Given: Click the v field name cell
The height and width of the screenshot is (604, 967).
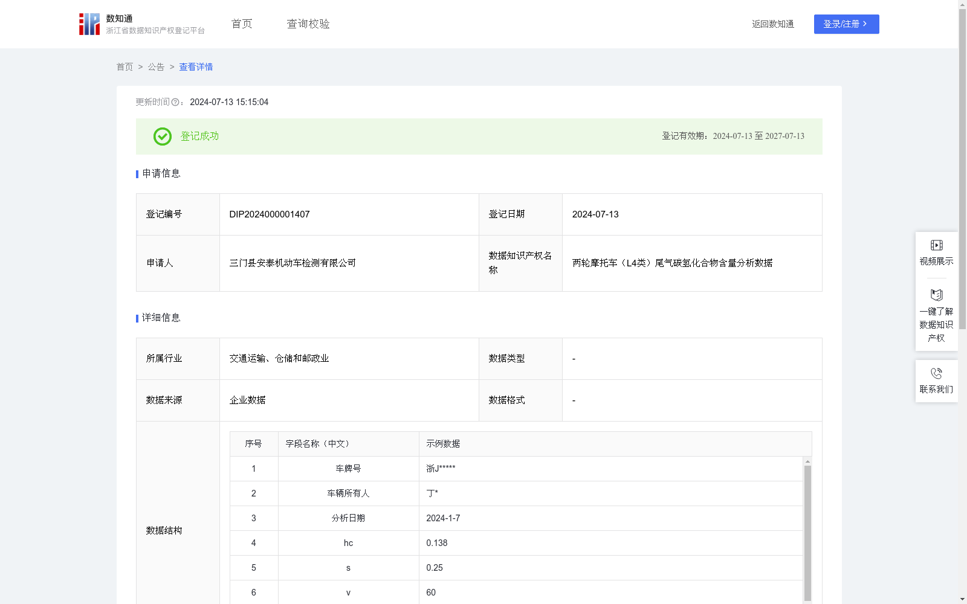Looking at the screenshot, I should [x=349, y=593].
